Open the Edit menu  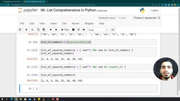click(x=32, y=24)
